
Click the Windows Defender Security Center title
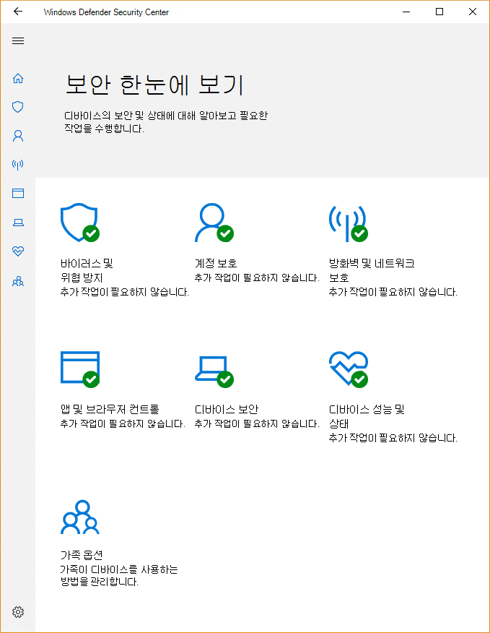tap(106, 12)
